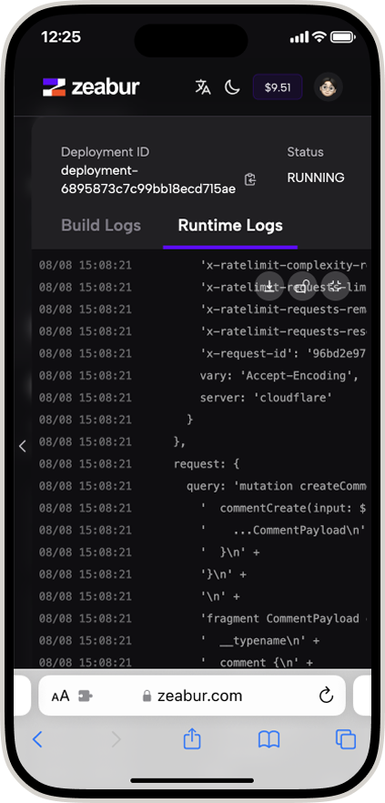Click the Zeabur logo
Image resolution: width=385 pixels, height=803 pixels.
91,87
